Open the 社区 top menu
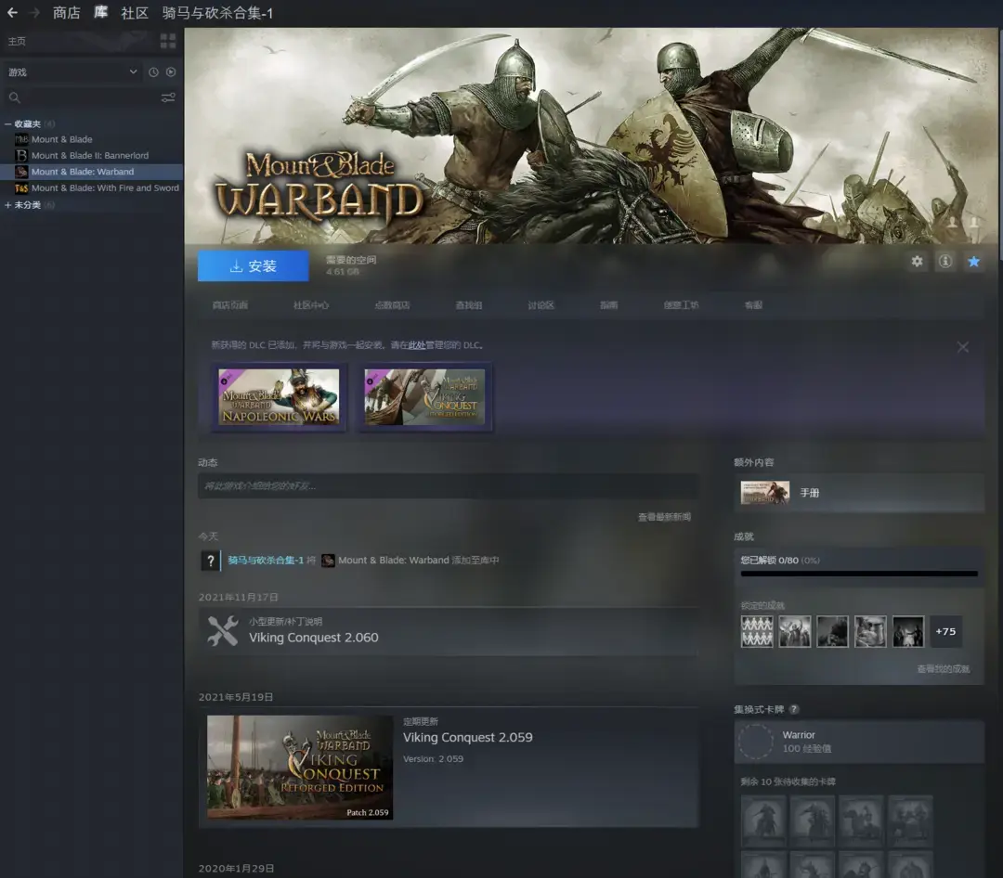 [135, 13]
